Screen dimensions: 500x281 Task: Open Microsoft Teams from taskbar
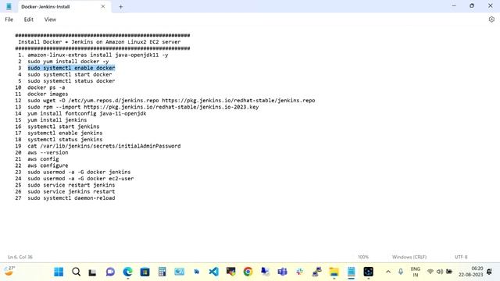pyautogui.click(x=282, y=272)
